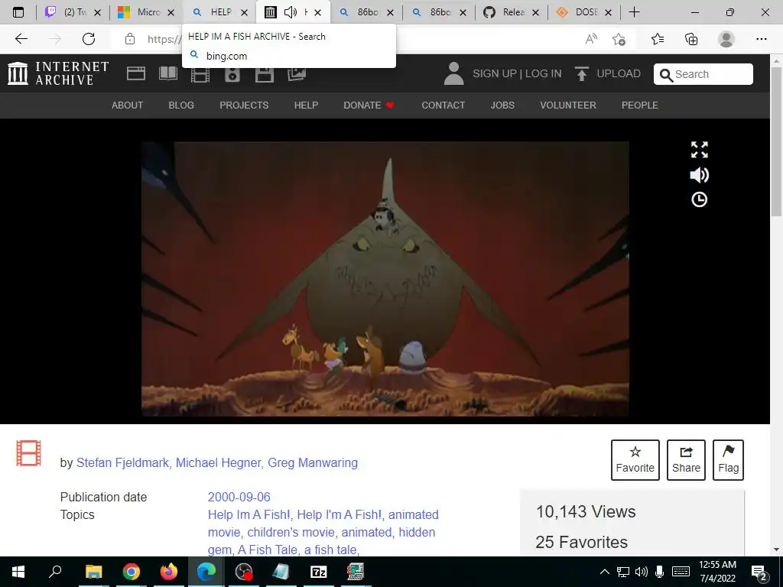This screenshot has height=587, width=783.
Task: Open the Texts book icon
Action: pyautogui.click(x=167, y=73)
